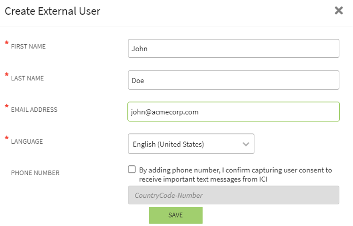Click the Last Name field containing Doe
The height and width of the screenshot is (226, 353).
233,80
